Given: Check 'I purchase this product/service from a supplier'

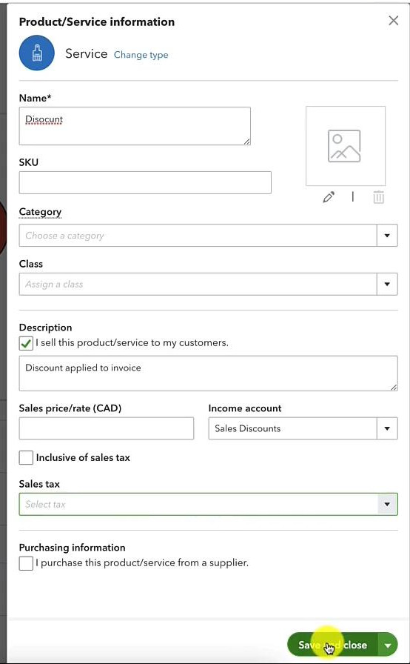Looking at the screenshot, I should coord(26,563).
